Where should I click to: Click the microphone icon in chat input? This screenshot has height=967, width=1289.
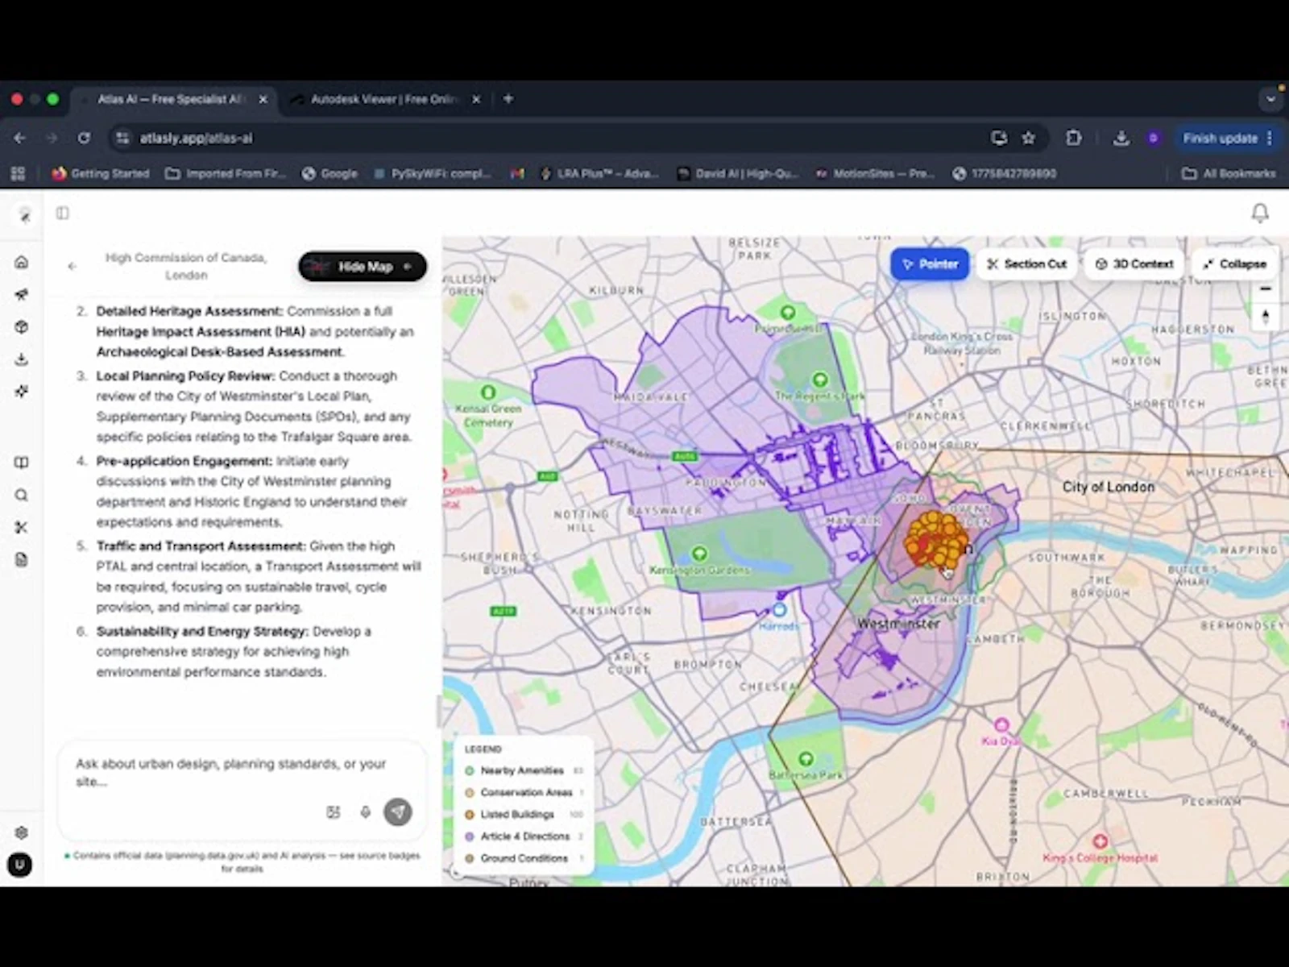point(365,812)
